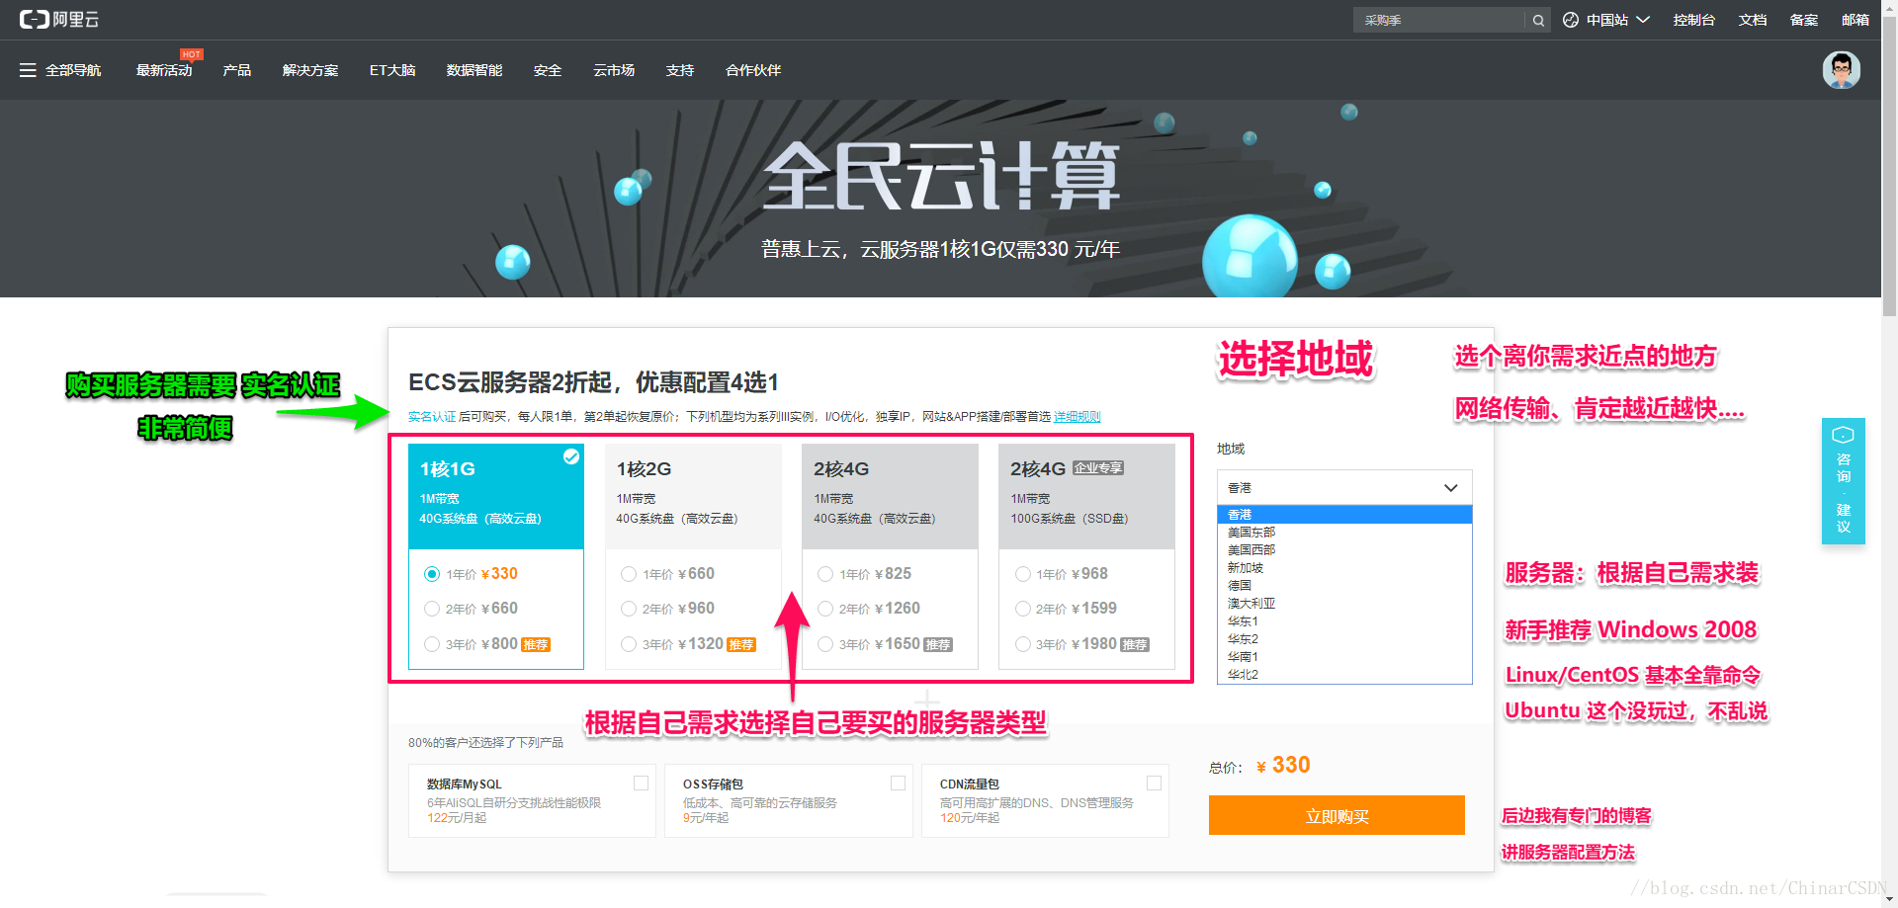Open the 解决方案 menu
The width and height of the screenshot is (1898, 908).
click(x=310, y=70)
